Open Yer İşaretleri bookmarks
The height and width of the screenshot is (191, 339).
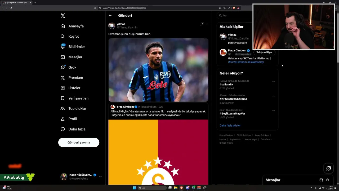pos(74,98)
